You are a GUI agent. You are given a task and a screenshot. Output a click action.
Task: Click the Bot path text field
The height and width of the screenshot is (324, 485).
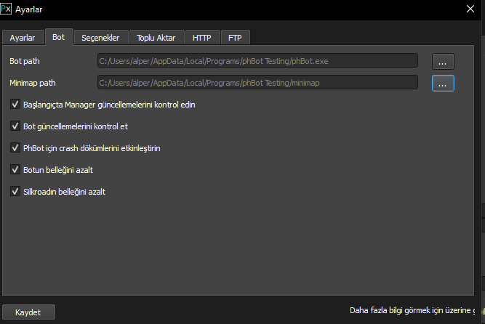coord(257,61)
